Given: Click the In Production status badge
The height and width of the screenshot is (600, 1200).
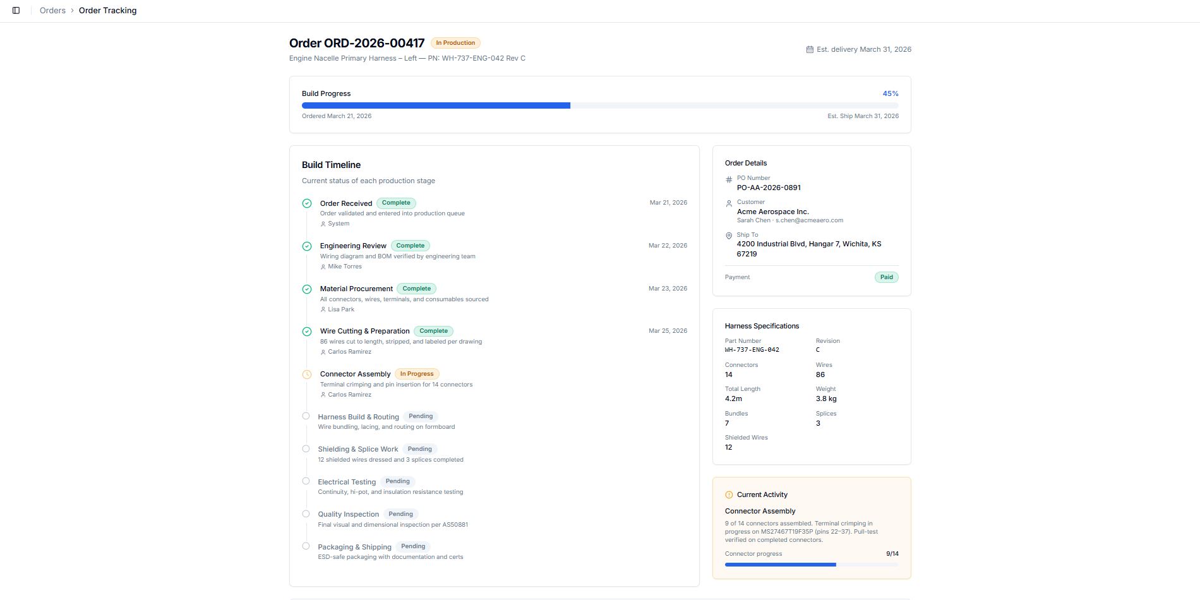Looking at the screenshot, I should 455,43.
